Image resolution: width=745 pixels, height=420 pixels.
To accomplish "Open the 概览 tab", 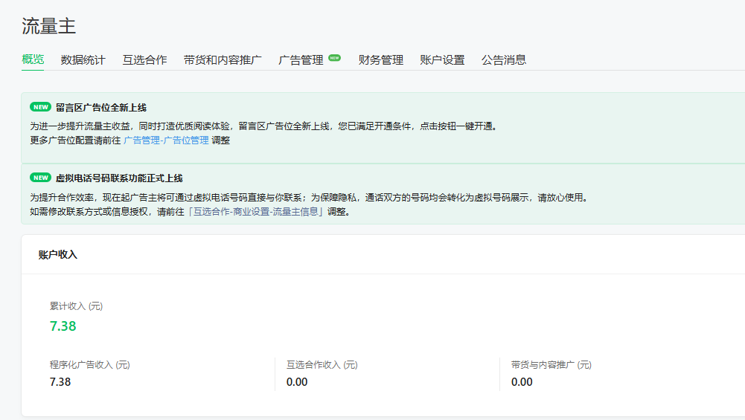I will (x=33, y=60).
